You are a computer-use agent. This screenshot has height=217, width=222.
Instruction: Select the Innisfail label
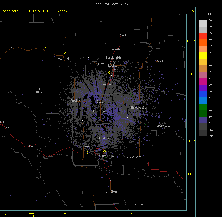point(107,84)
